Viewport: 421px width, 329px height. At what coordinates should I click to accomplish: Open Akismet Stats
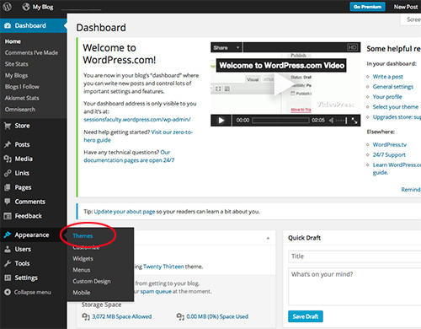click(22, 98)
